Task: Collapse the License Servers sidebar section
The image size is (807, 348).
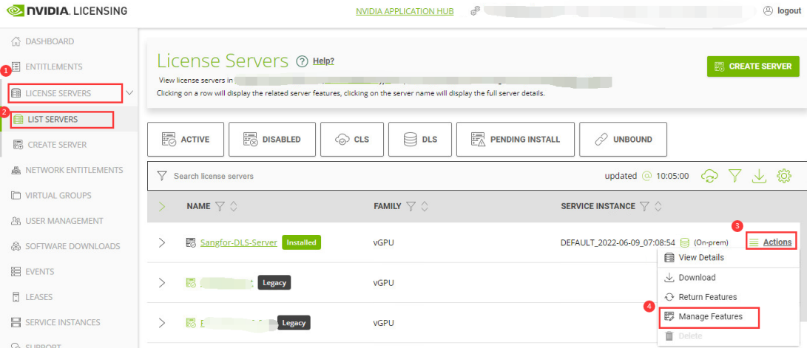Action: pyautogui.click(x=130, y=93)
